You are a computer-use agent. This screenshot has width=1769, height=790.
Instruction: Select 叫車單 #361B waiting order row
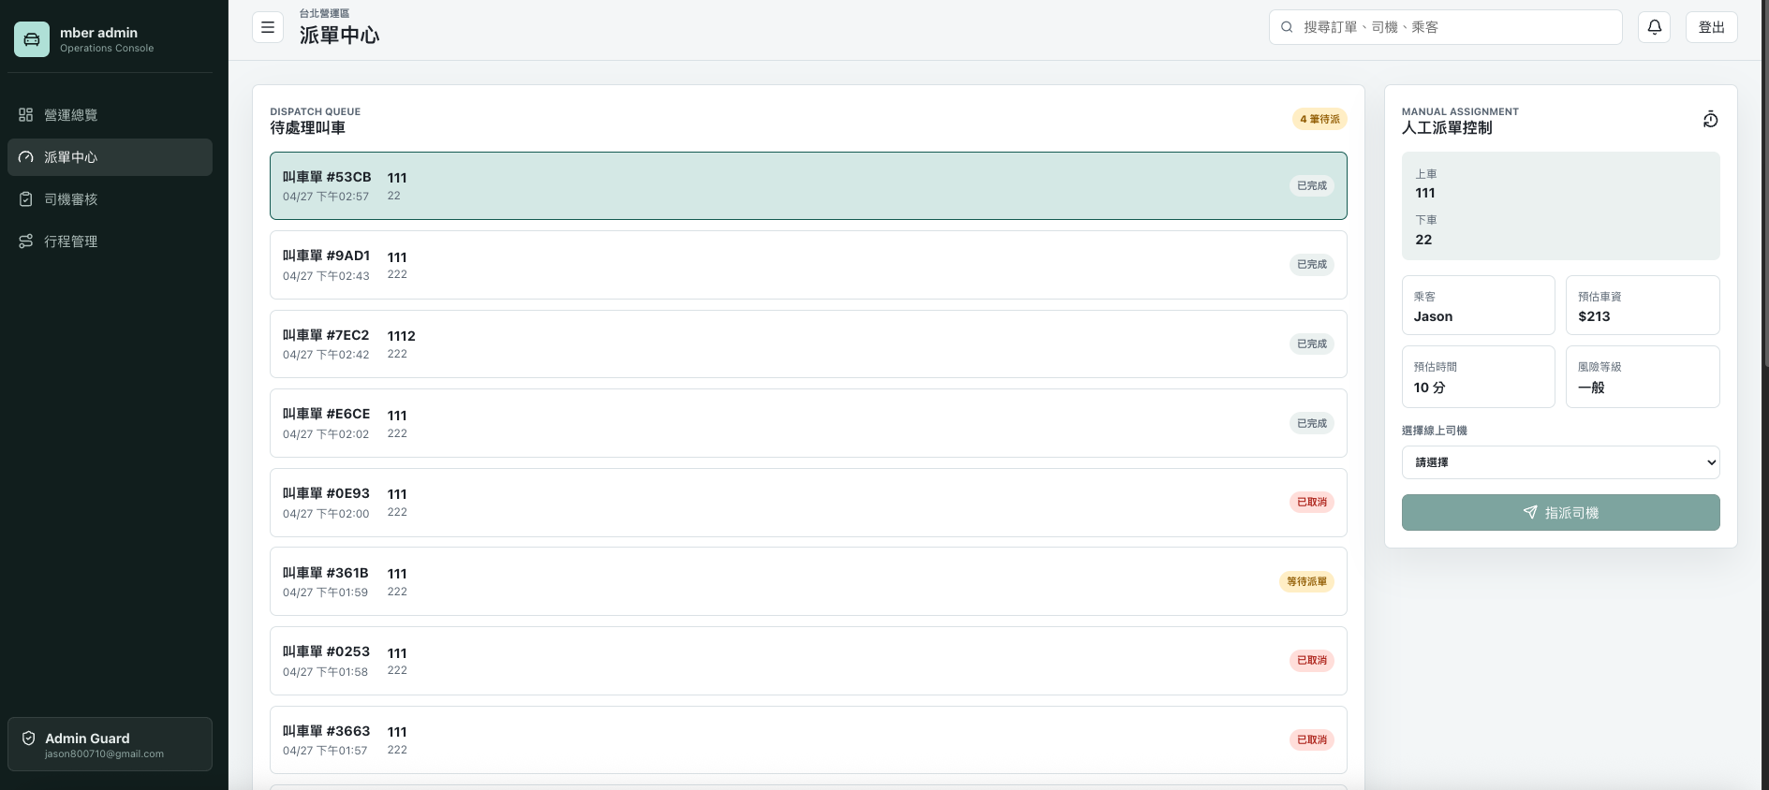808,581
